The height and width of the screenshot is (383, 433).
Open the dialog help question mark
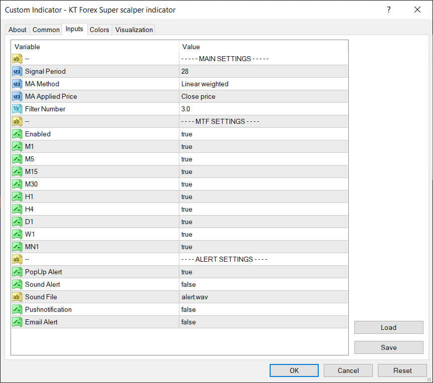click(x=389, y=10)
